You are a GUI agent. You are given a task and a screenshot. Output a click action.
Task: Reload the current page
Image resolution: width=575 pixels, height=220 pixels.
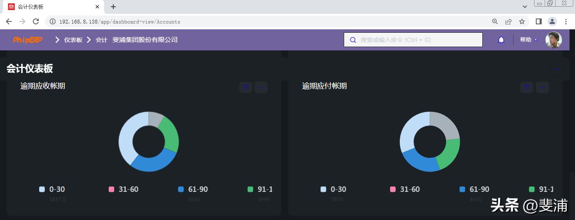(36, 21)
